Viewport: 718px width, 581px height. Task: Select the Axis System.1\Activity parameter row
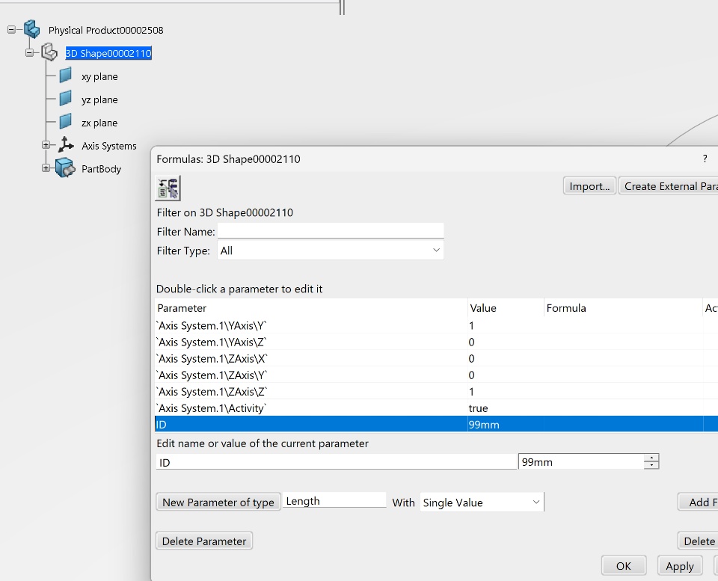click(299, 408)
